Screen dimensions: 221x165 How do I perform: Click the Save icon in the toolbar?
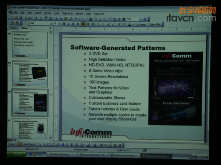click(x=21, y=18)
